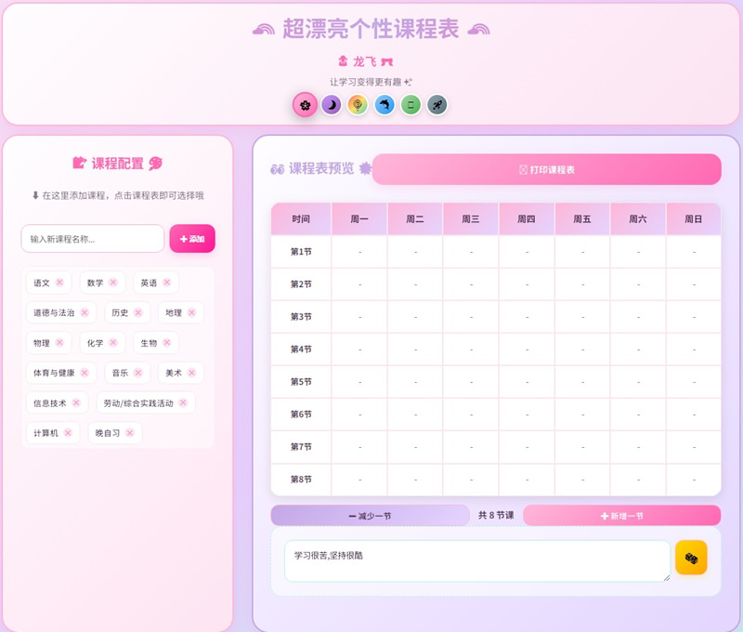Remove the 语文 course tag
The width and height of the screenshot is (743, 632).
[x=59, y=283]
